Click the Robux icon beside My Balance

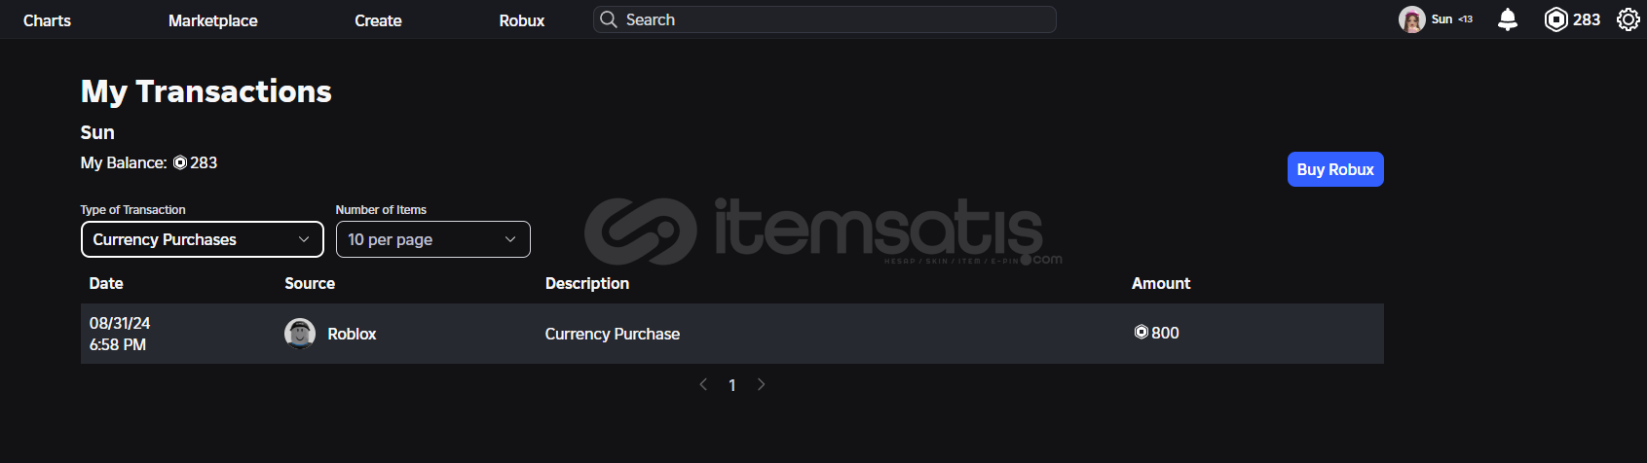click(x=180, y=162)
